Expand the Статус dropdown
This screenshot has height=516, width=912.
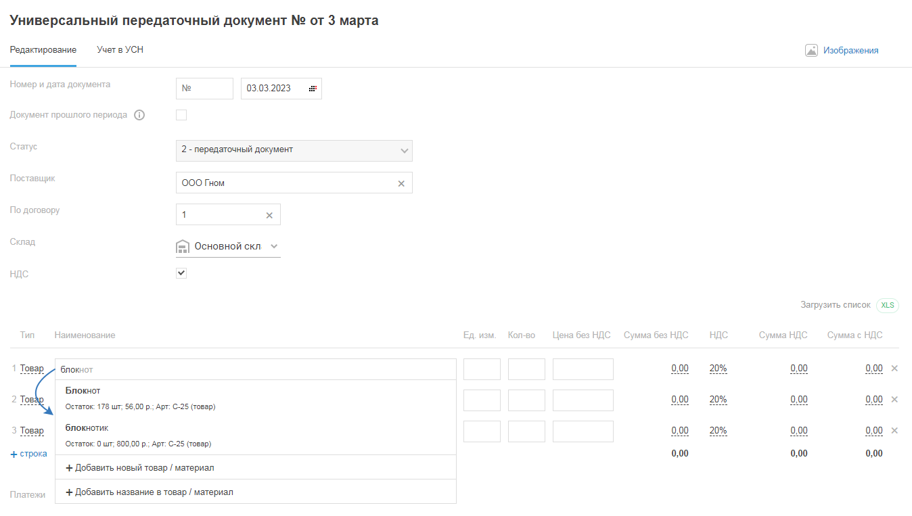coord(404,150)
